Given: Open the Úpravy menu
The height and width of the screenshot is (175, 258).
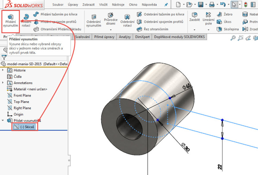Looking at the screenshot, I should [73, 4].
